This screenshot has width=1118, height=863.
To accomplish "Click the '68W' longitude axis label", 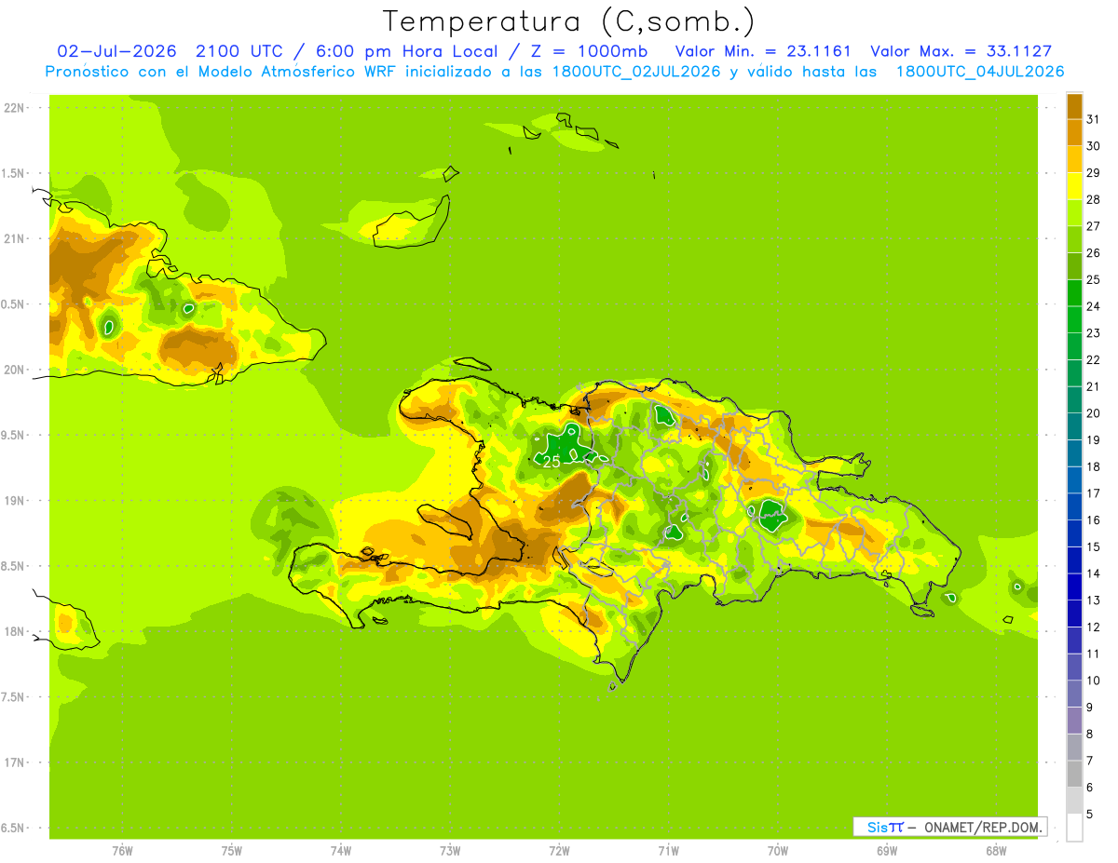I will click(x=996, y=851).
